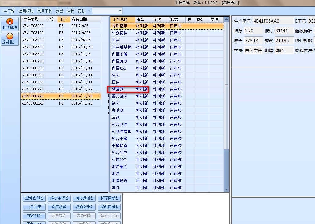The width and height of the screenshot is (315, 224).
Task: Select the 内层干膜 process row
Action: [x=167, y=54]
